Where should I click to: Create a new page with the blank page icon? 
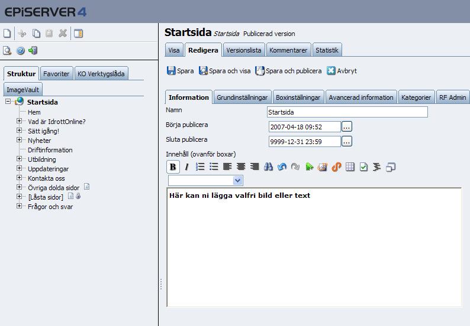(x=7, y=33)
